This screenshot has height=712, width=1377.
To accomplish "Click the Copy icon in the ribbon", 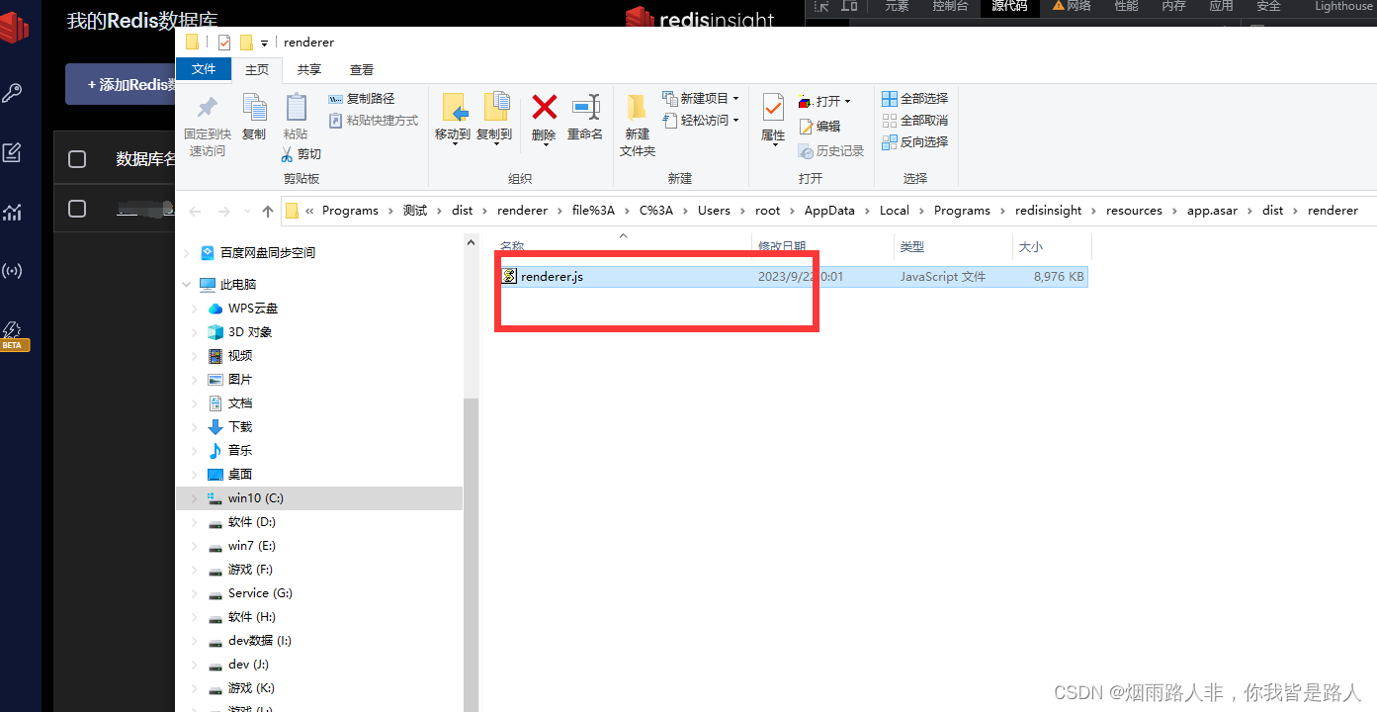I will (x=254, y=107).
